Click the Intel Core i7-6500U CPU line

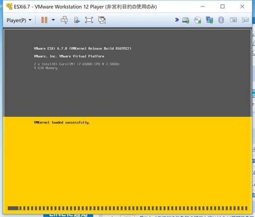76,64
